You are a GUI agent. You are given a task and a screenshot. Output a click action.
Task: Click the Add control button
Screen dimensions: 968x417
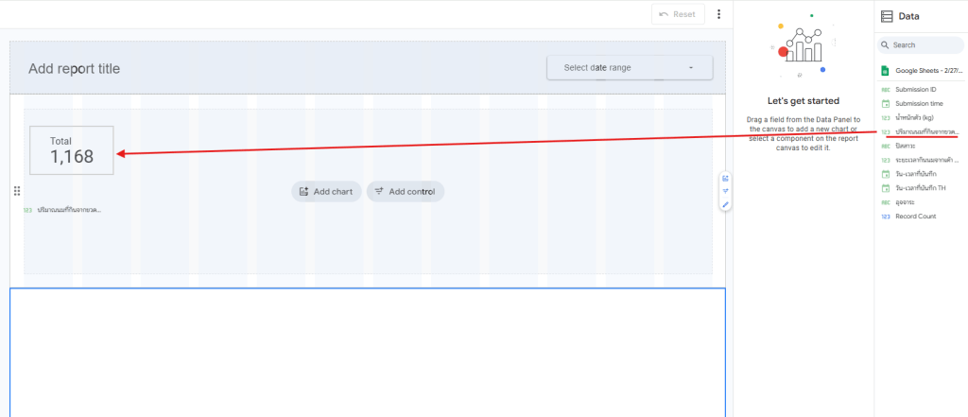[x=405, y=192]
